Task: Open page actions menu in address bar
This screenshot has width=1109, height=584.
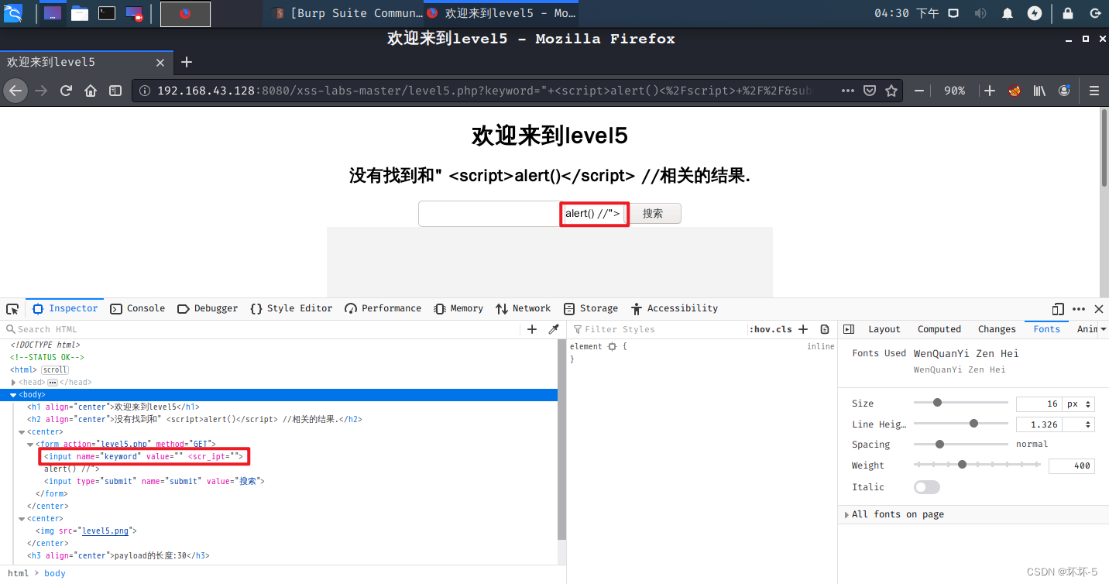Action: click(846, 91)
